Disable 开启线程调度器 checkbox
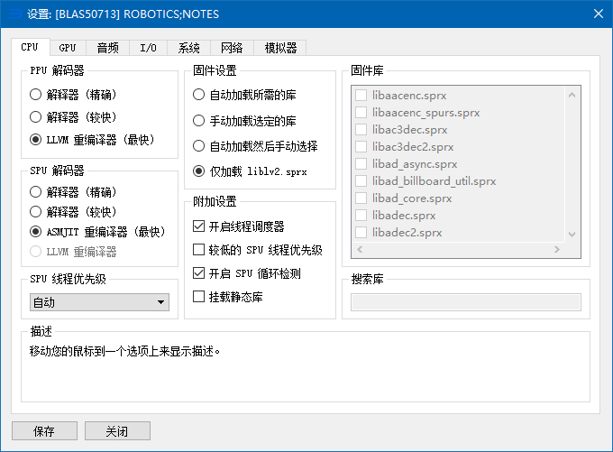Image resolution: width=613 pixels, height=452 pixels. click(199, 226)
